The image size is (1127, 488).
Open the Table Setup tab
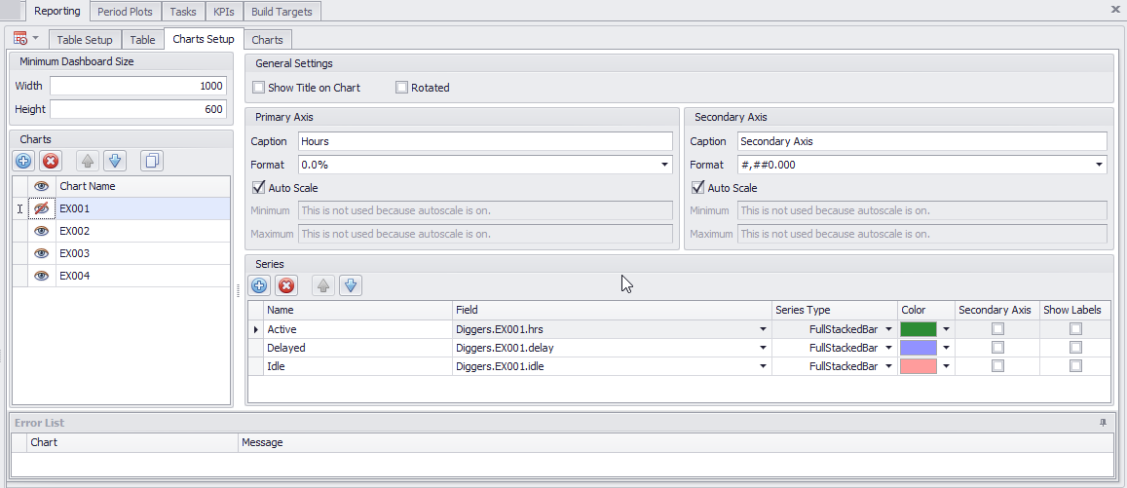coord(84,40)
